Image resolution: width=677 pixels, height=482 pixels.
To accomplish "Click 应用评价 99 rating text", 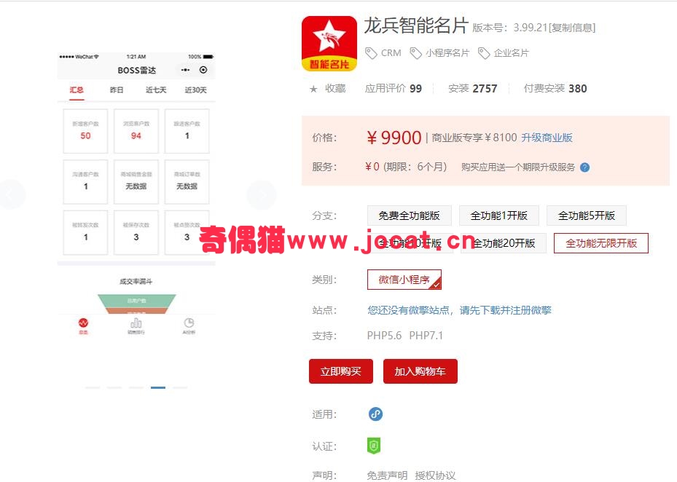I will coord(394,88).
